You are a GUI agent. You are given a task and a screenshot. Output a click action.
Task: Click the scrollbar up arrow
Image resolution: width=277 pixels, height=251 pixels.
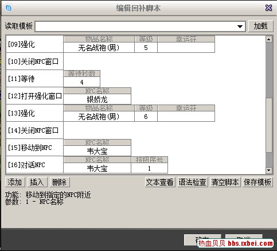tap(269, 40)
